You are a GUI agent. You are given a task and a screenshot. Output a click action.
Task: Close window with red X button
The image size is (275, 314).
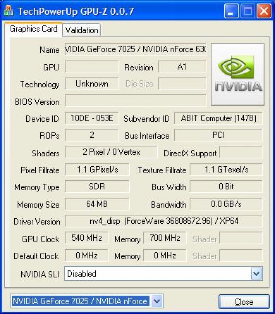click(x=264, y=11)
